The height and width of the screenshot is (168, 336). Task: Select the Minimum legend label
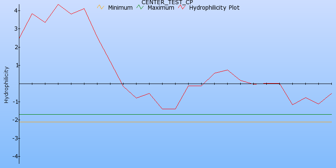click(x=120, y=8)
